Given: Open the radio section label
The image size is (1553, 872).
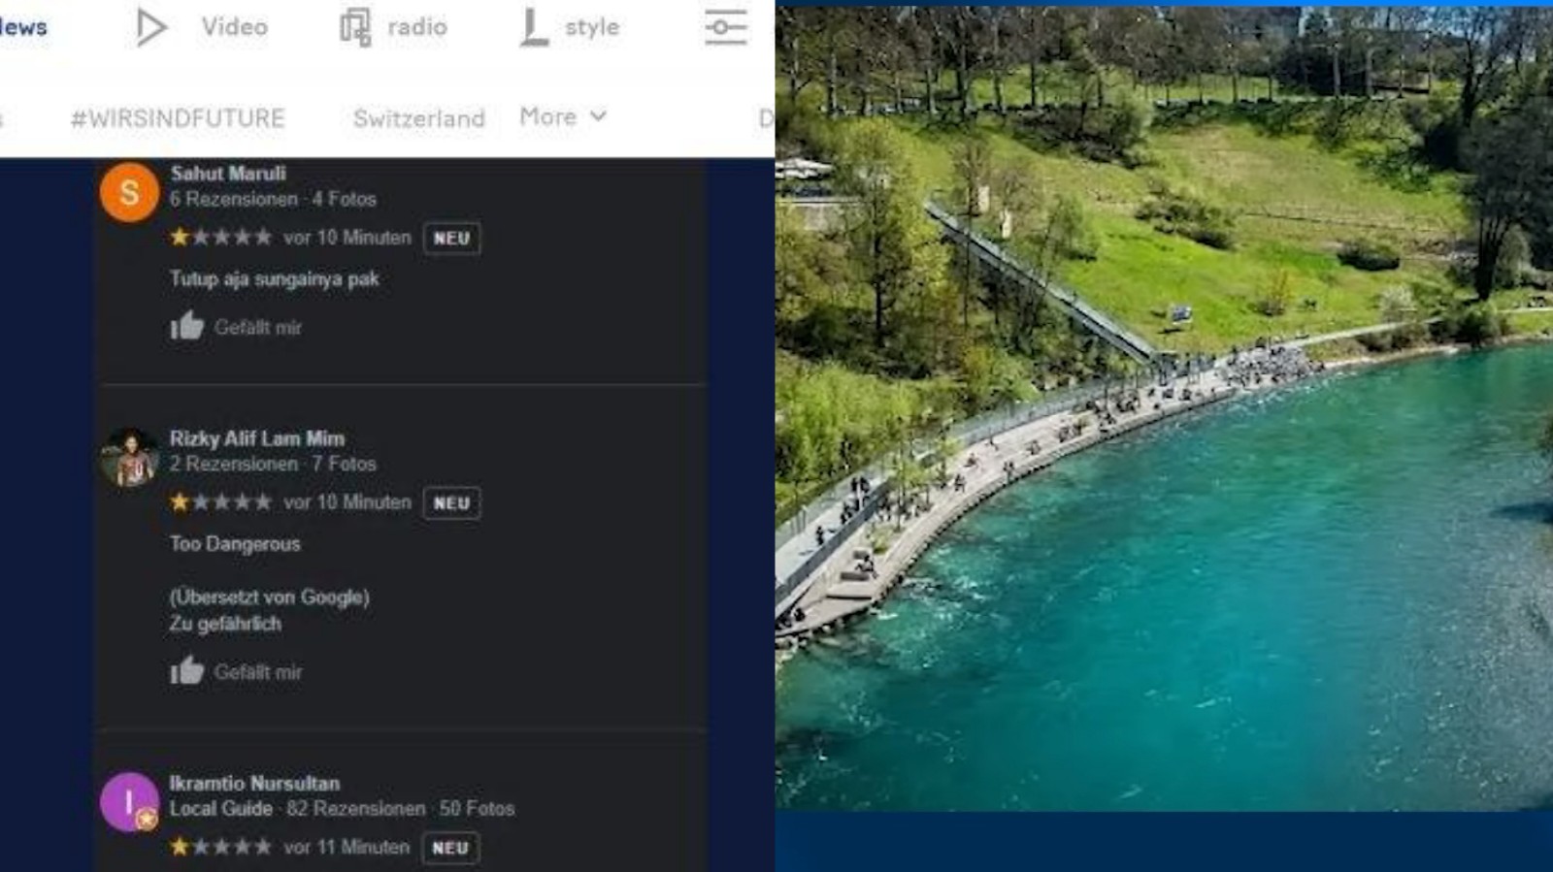Looking at the screenshot, I should click(417, 27).
